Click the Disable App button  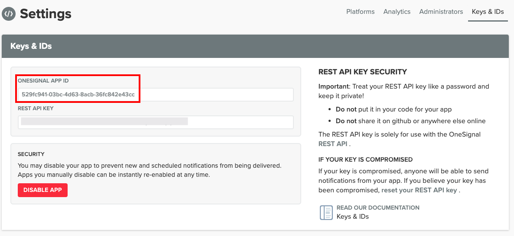[x=42, y=190]
